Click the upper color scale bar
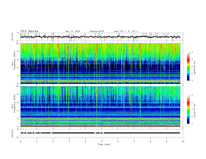 188,67
